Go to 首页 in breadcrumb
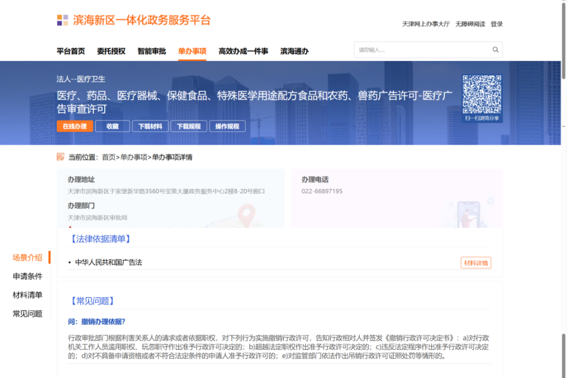The width and height of the screenshot is (568, 378). click(x=109, y=157)
